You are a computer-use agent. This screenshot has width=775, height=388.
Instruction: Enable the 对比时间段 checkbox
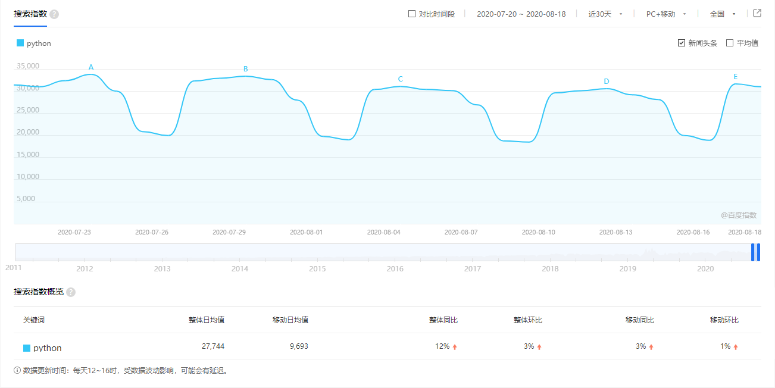(x=412, y=14)
